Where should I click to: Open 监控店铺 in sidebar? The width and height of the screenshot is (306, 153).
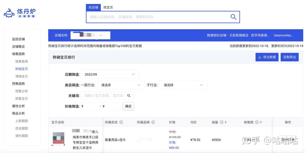point(18,39)
